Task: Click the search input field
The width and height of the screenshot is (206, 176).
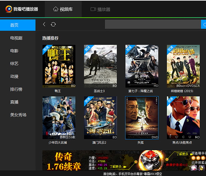Action: point(153,24)
